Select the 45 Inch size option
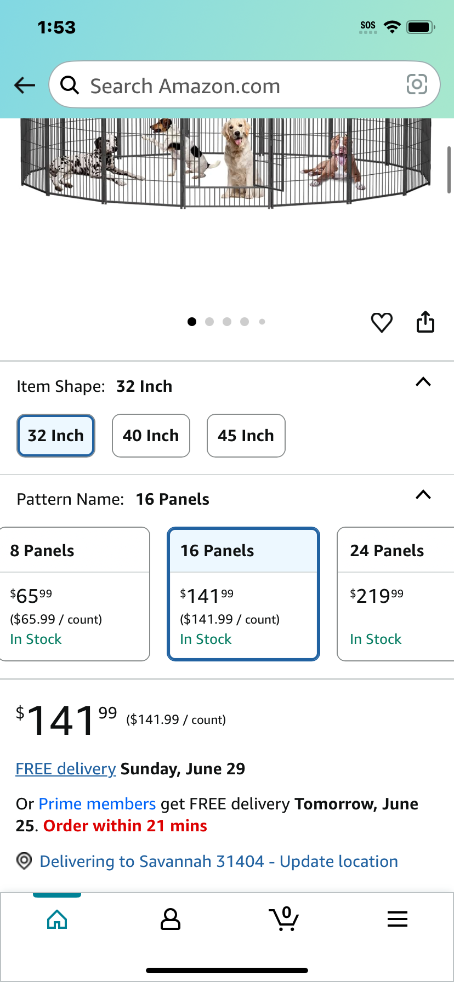Screen dimensions: 454x982 (x=246, y=436)
